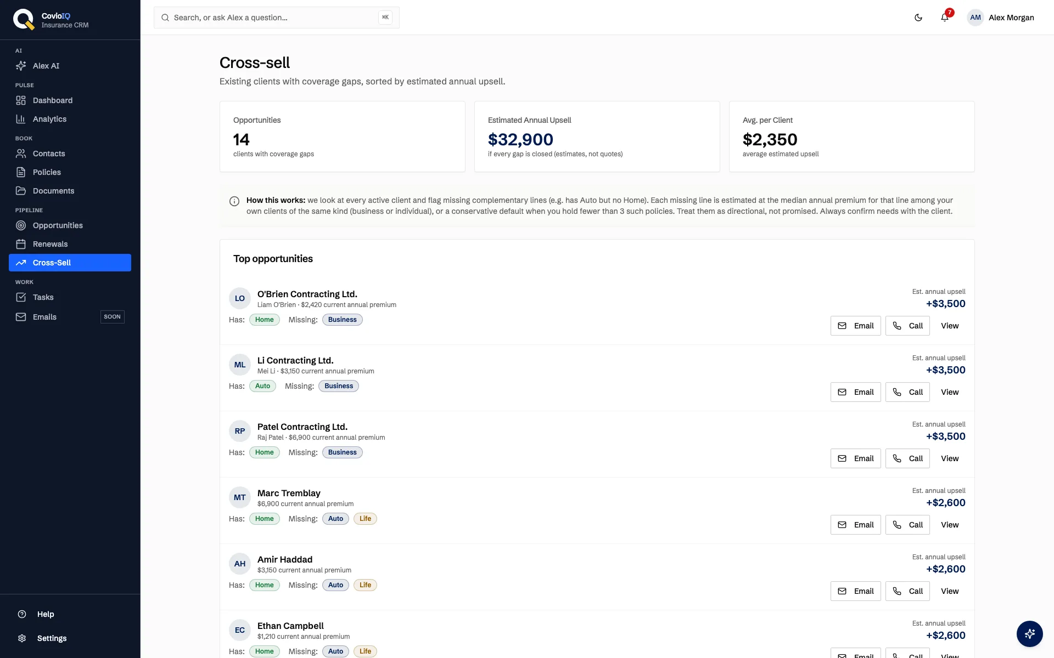Open Emails marked SOON
Image resolution: width=1054 pixels, height=658 pixels.
click(x=70, y=317)
